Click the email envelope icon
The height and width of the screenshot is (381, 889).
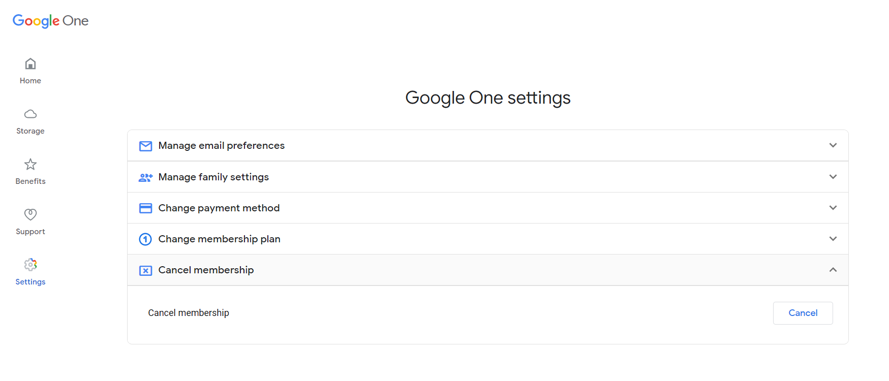(145, 146)
